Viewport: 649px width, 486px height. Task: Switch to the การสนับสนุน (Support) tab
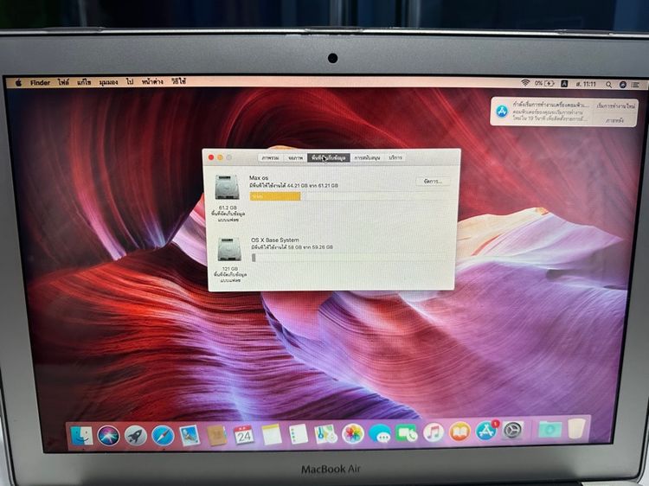click(x=368, y=158)
